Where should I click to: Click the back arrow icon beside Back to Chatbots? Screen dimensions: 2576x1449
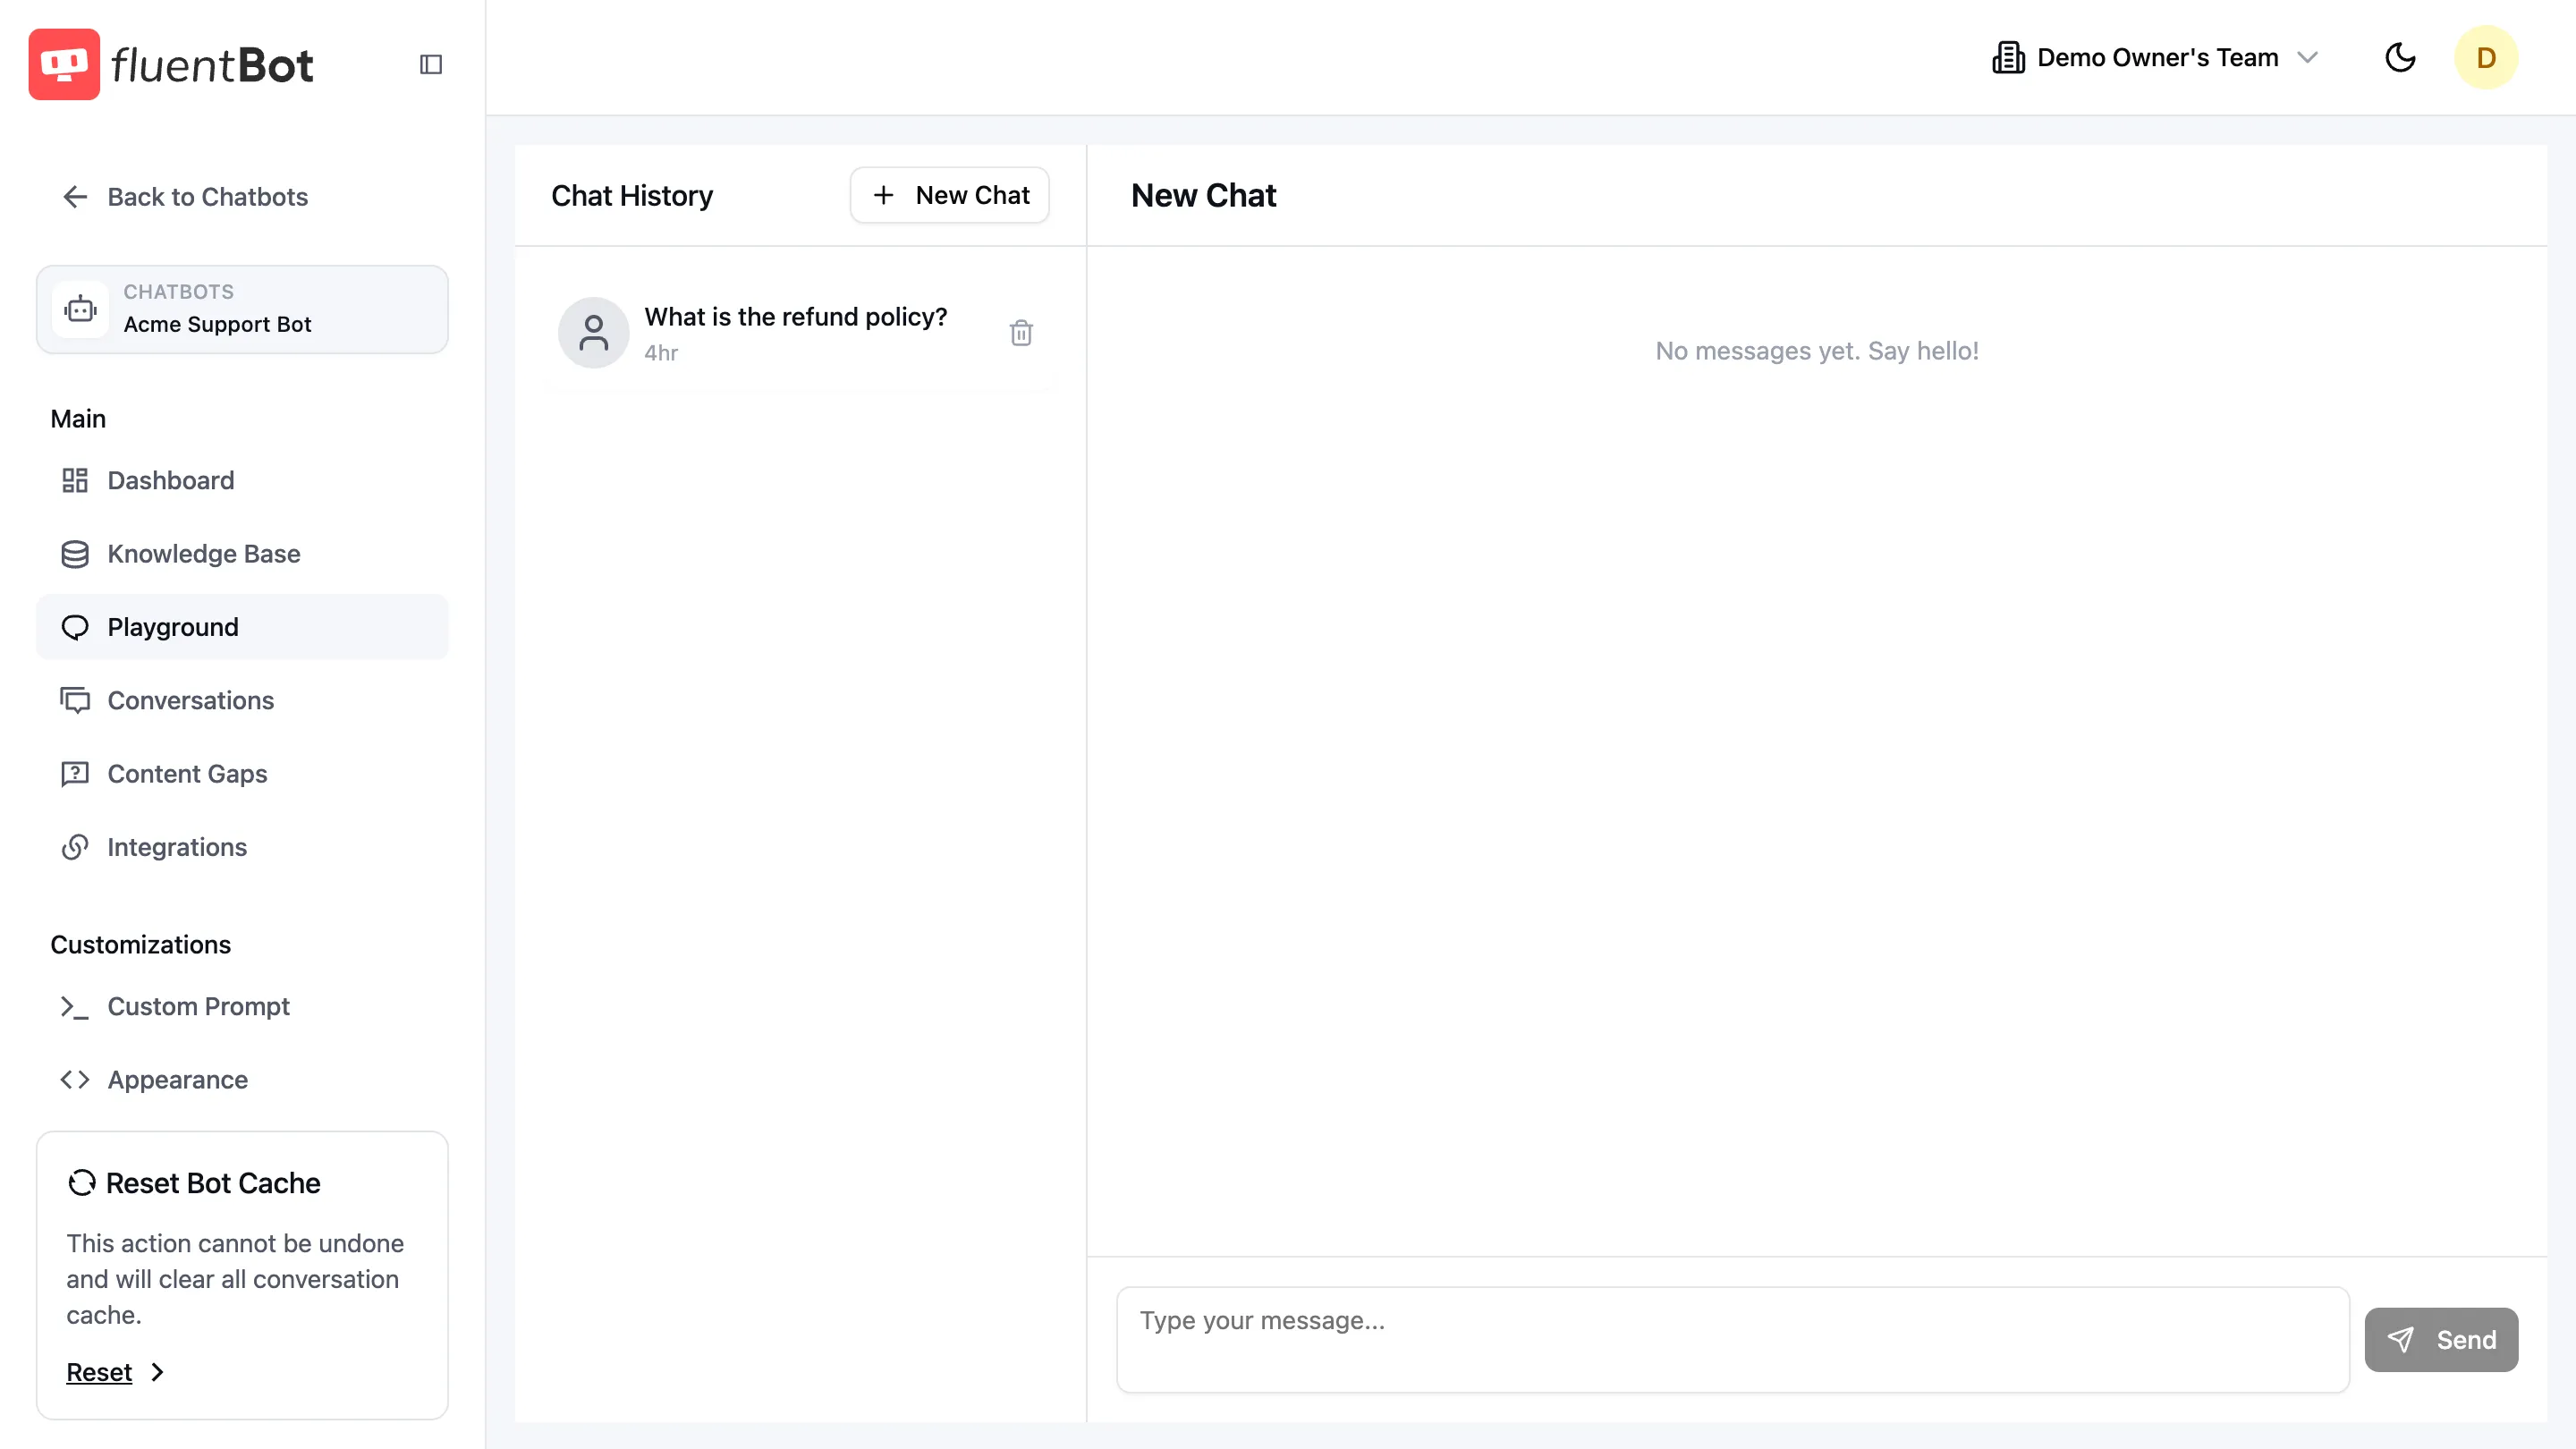[75, 197]
